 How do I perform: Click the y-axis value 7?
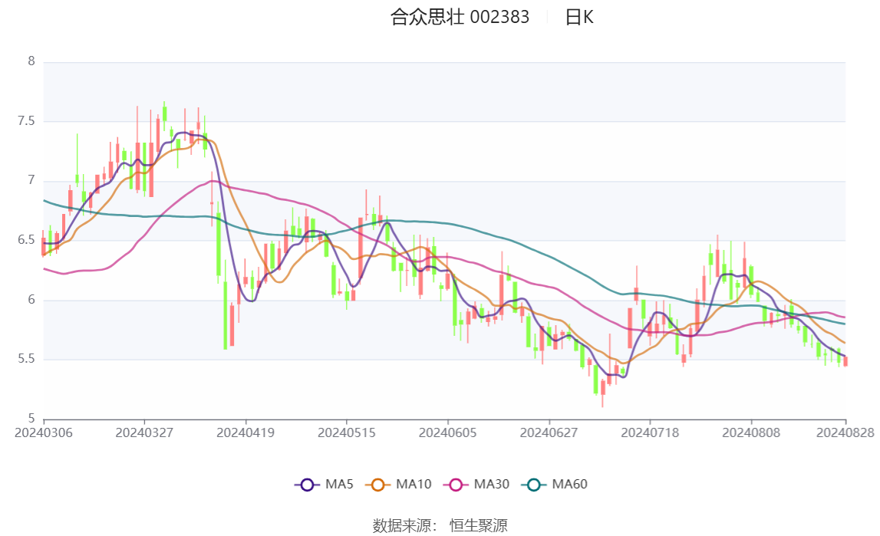click(31, 180)
